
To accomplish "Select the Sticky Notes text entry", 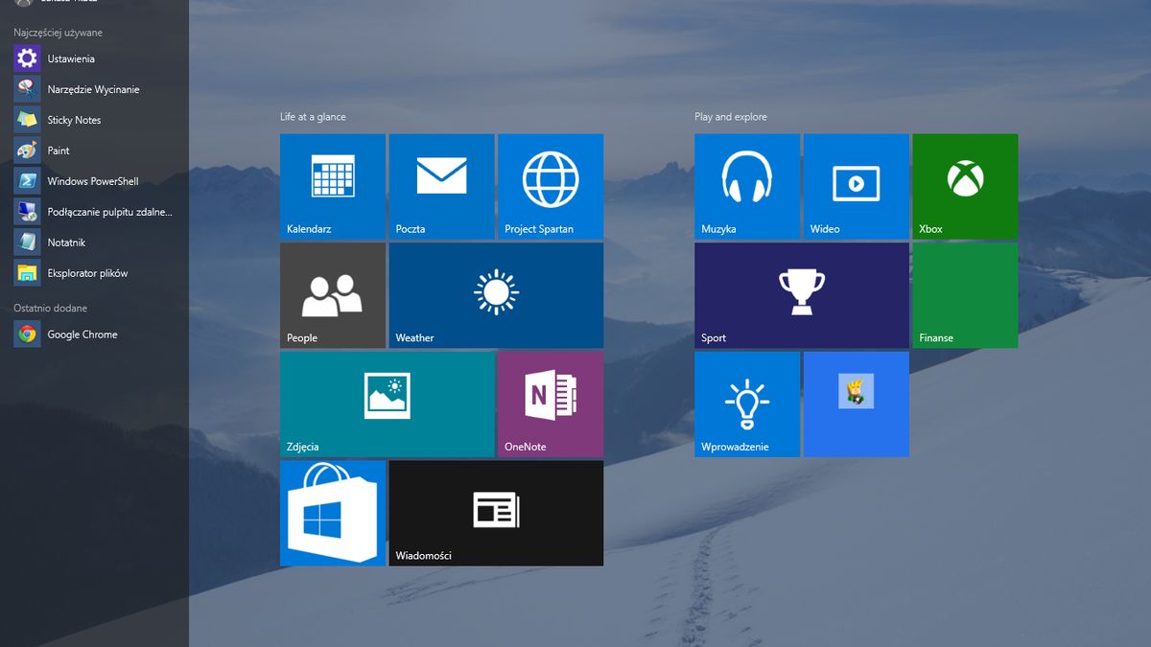I will coord(74,121).
